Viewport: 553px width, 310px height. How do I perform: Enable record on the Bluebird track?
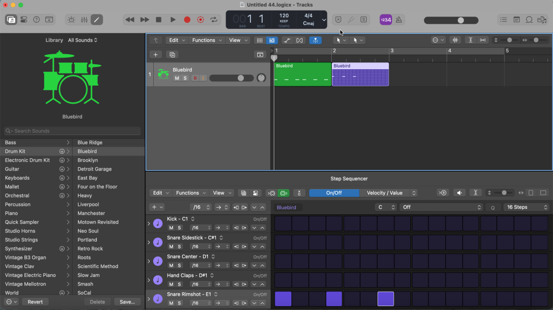tap(195, 78)
